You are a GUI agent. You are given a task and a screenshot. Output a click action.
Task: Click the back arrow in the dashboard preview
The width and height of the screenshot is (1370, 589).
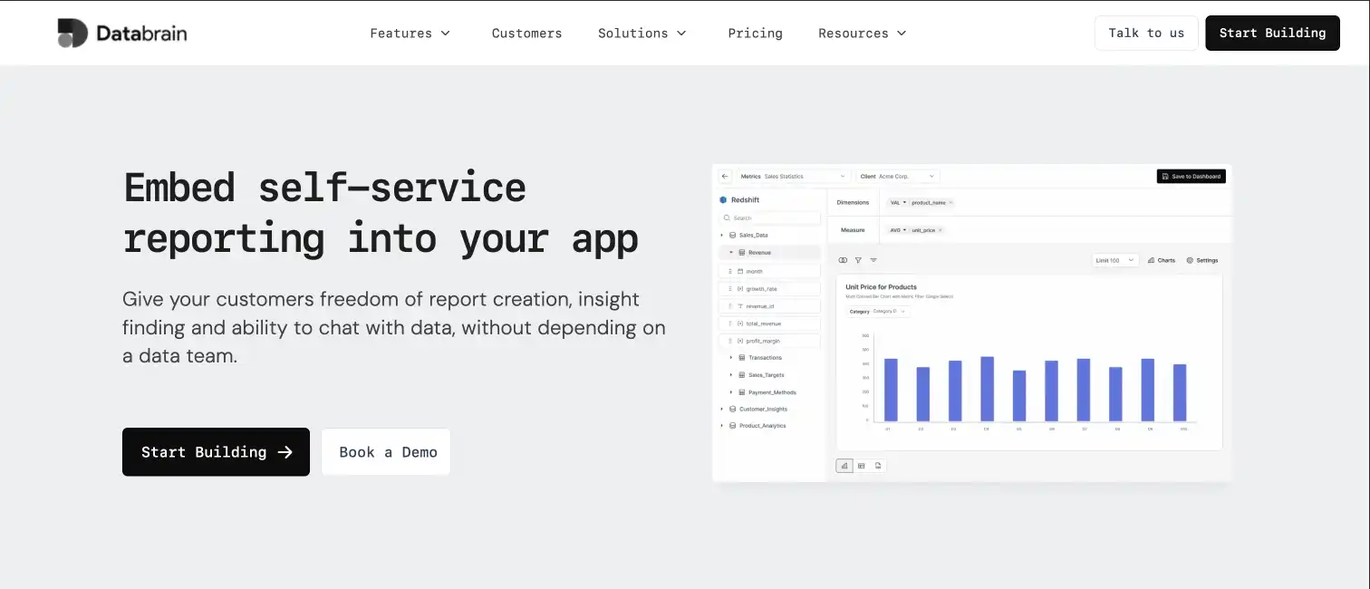coord(725,177)
